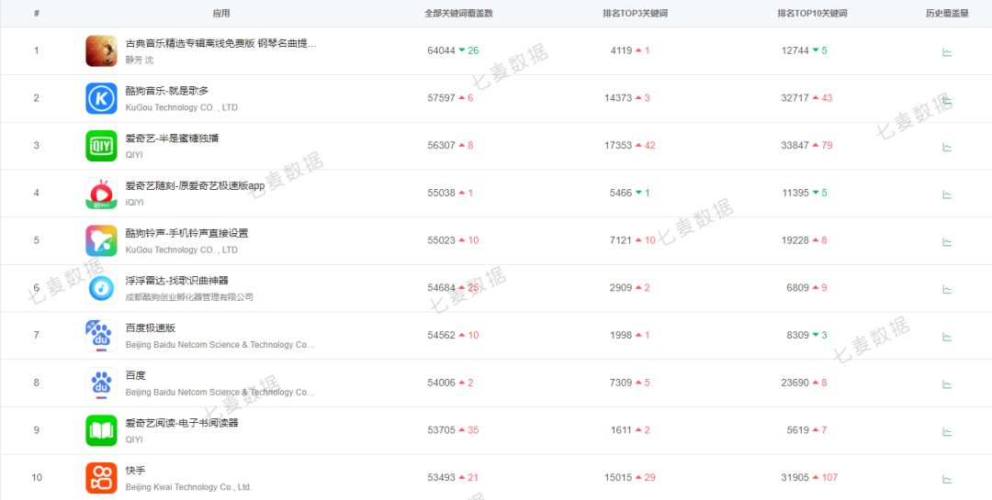Image resolution: width=992 pixels, height=500 pixels.
Task: Click keyword coverage value 55038
Action: pyautogui.click(x=441, y=193)
